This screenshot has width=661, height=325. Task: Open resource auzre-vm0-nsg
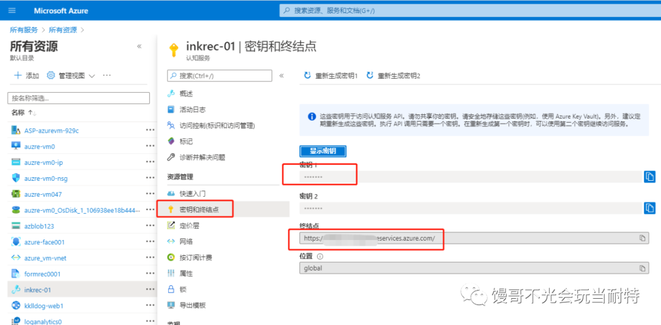(x=46, y=178)
